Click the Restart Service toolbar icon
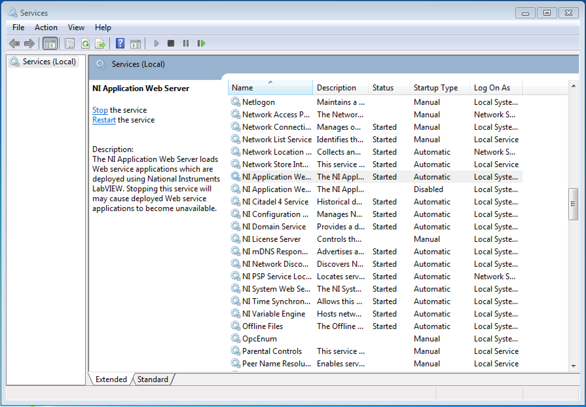The height and width of the screenshot is (407, 586). tap(201, 43)
